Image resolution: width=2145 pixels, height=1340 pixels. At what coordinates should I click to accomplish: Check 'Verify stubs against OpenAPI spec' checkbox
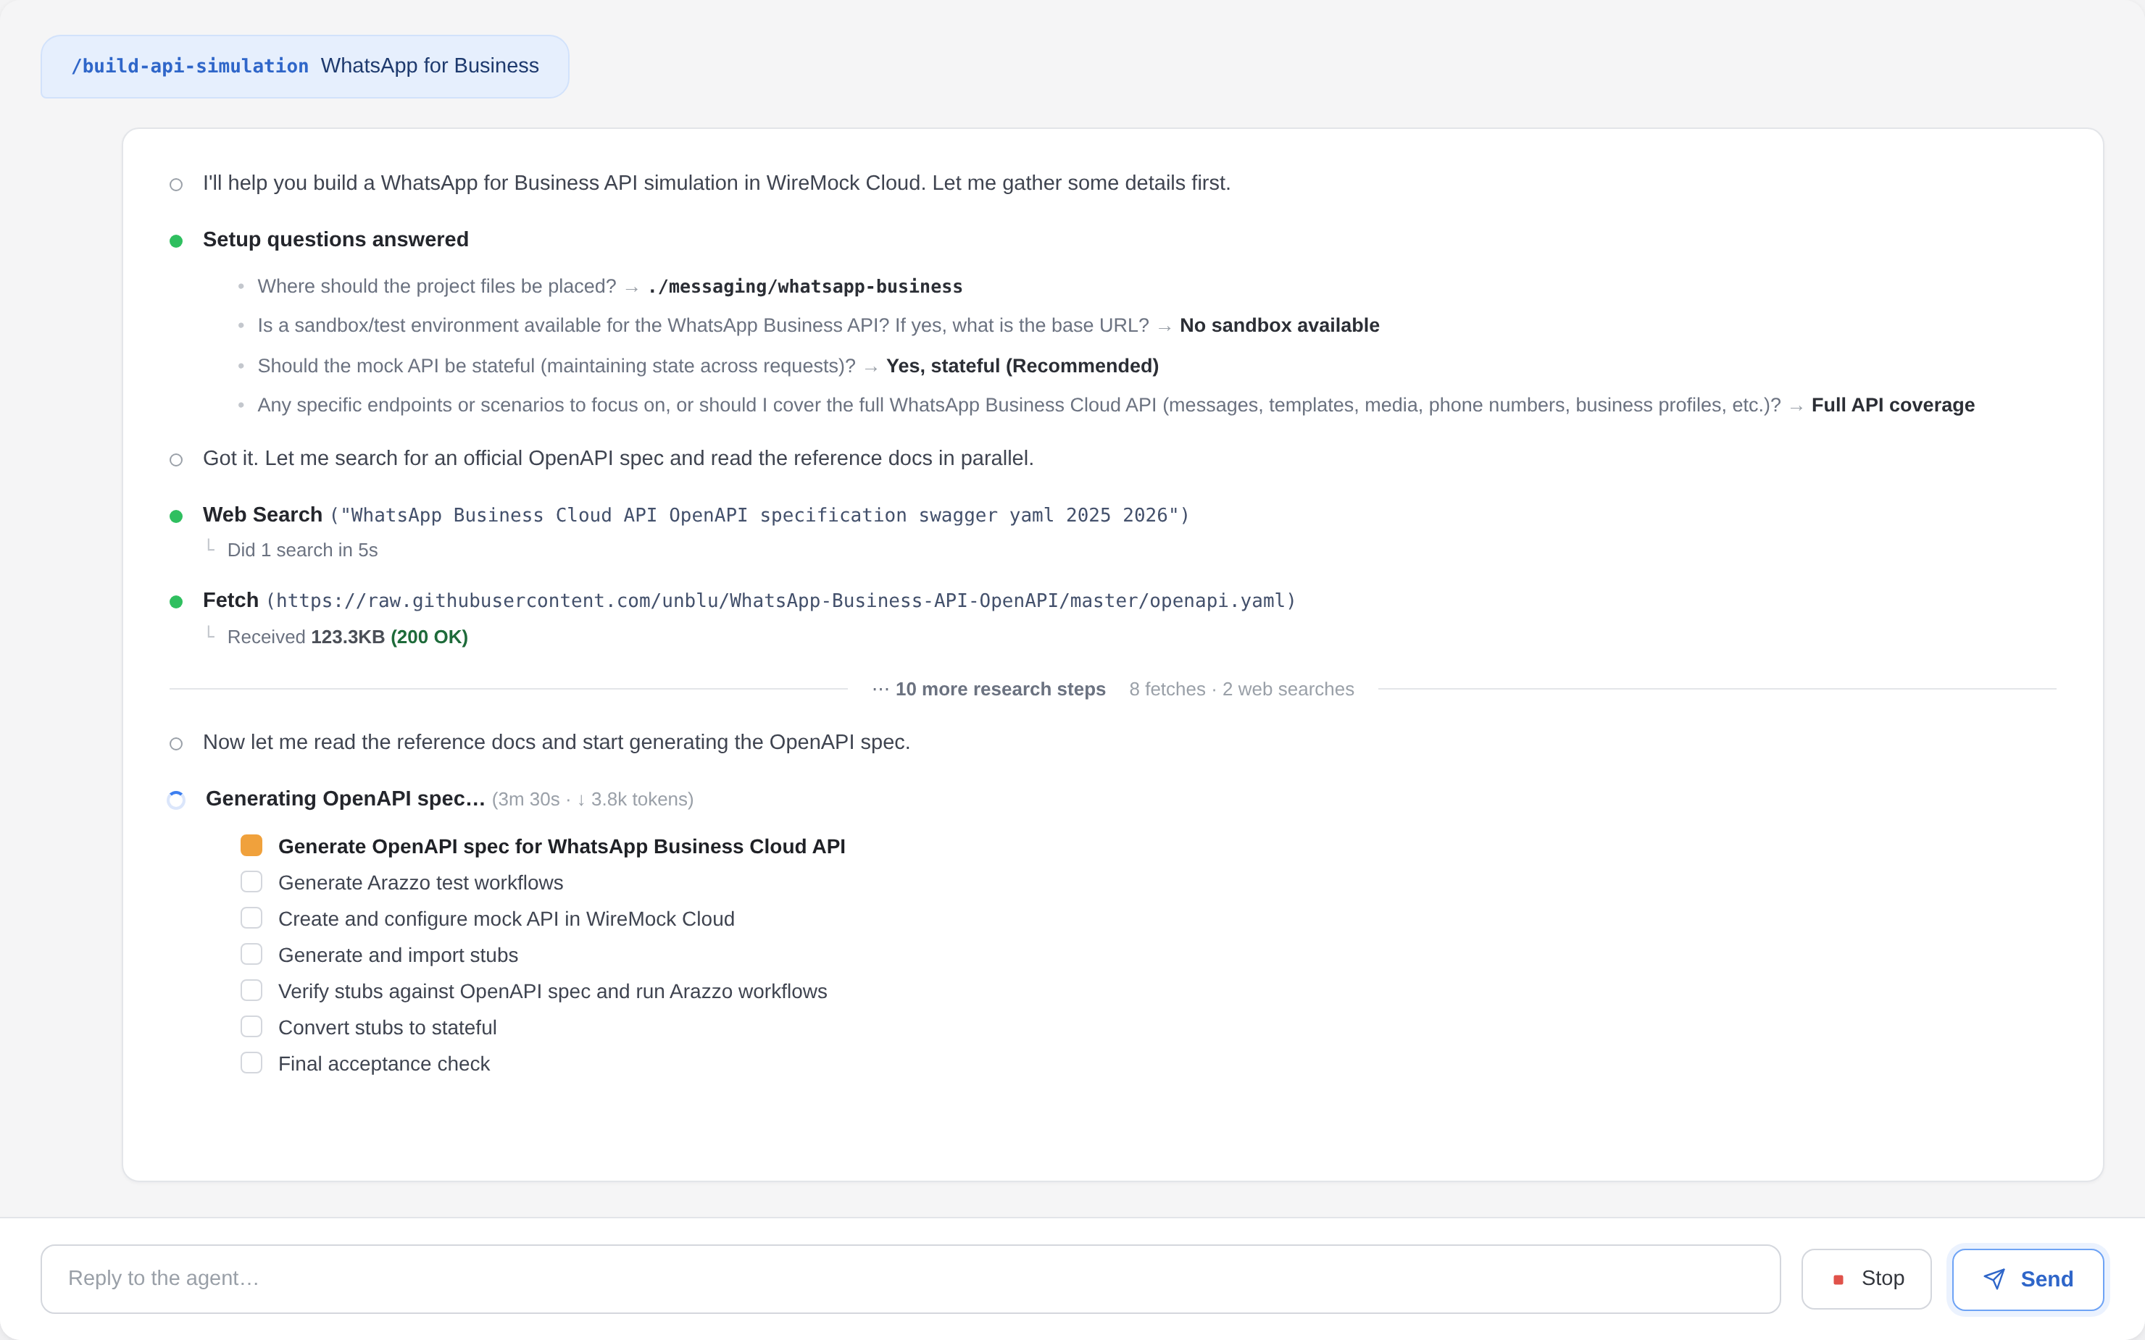251,991
